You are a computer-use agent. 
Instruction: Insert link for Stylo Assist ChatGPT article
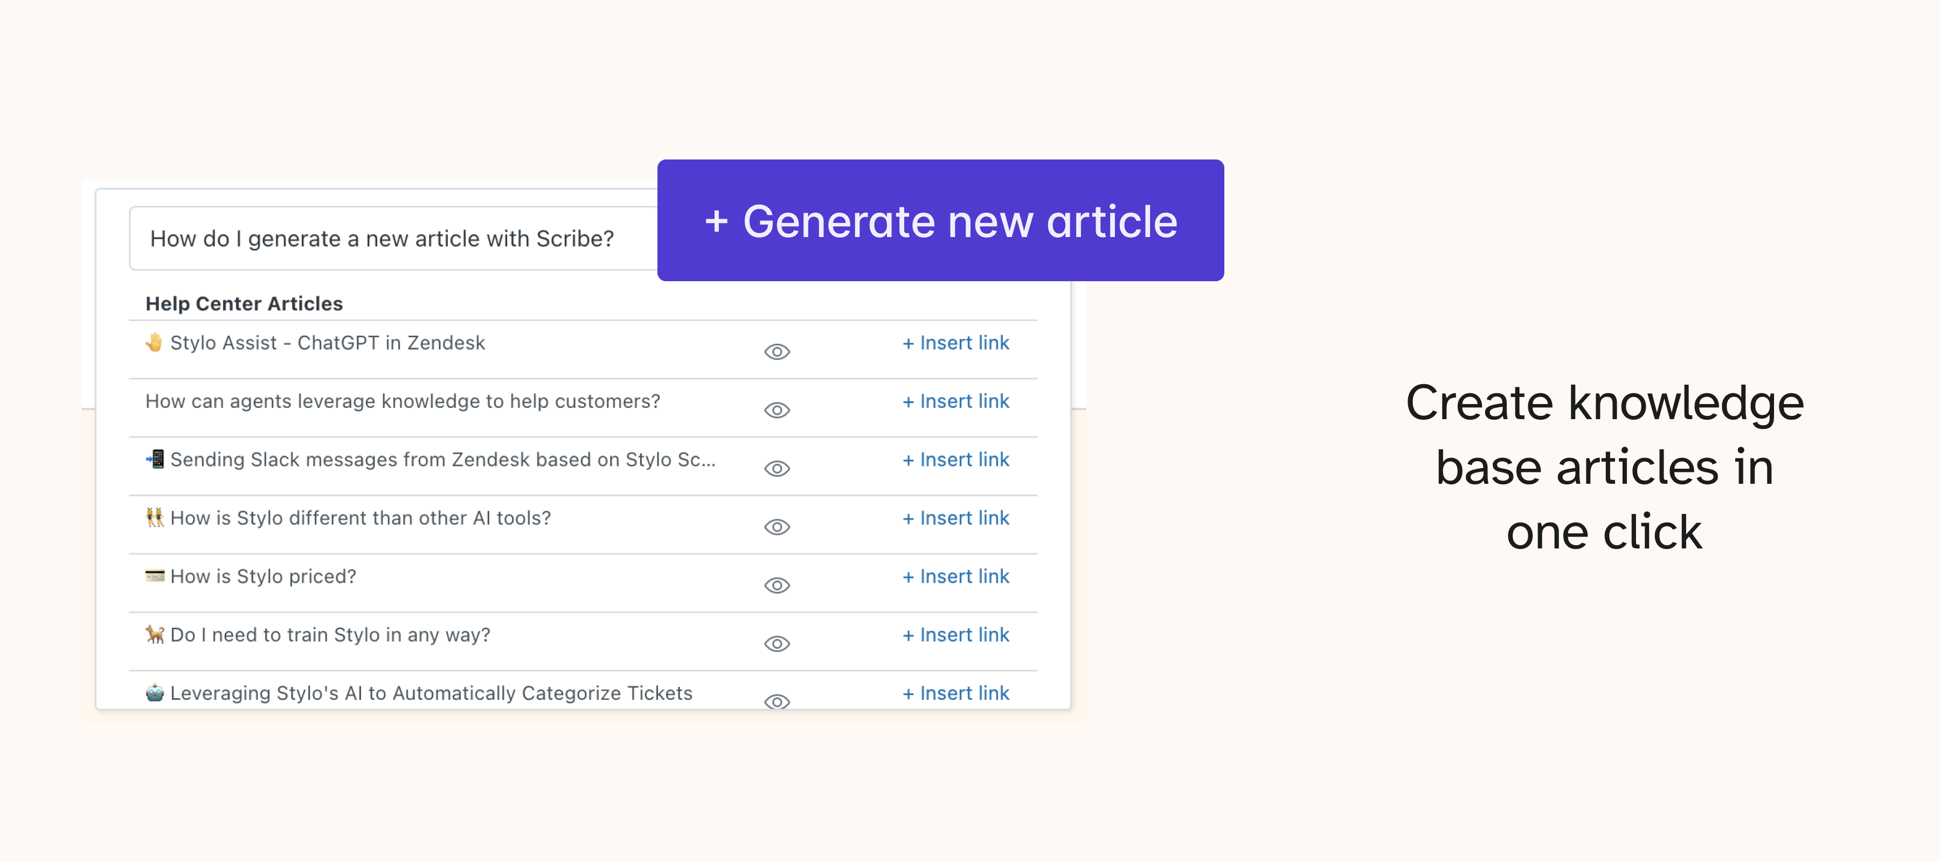[x=955, y=343]
